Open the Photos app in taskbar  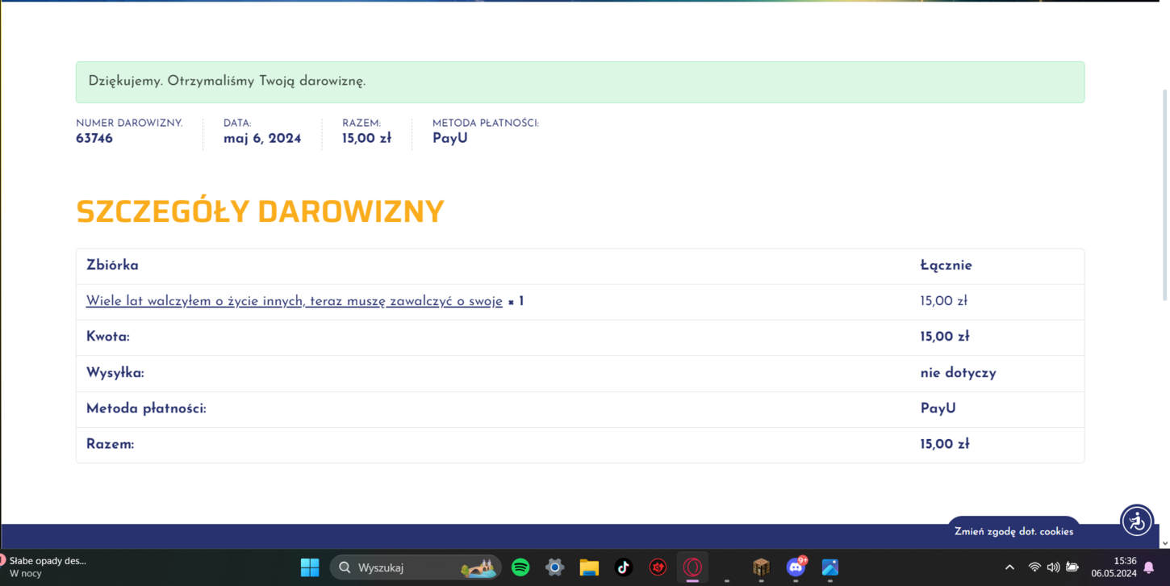[830, 567]
